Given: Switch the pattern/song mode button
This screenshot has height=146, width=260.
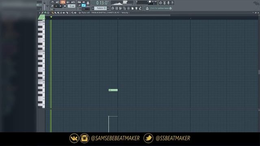Looking at the screenshot, I should (52, 6).
